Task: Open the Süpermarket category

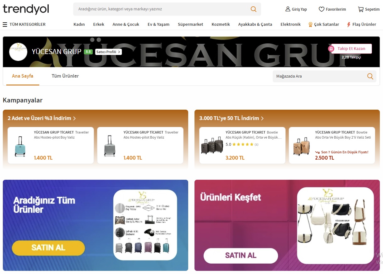Action: pos(190,24)
